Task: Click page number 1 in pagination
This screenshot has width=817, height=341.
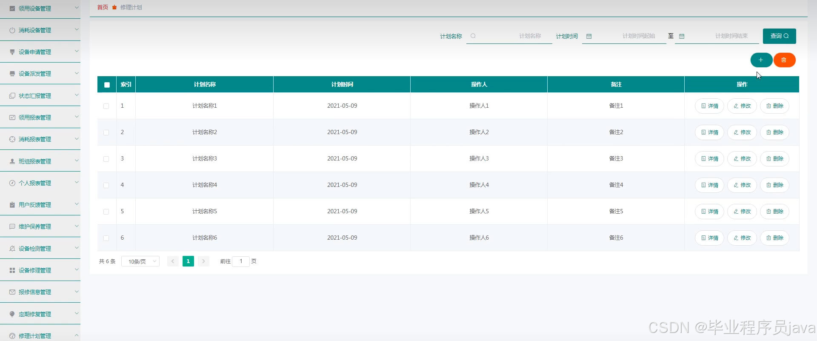Action: point(188,261)
